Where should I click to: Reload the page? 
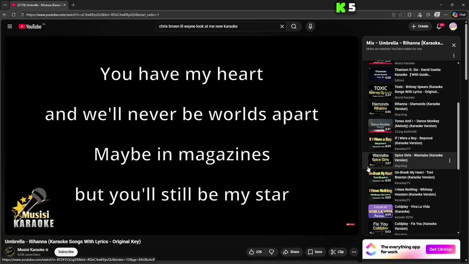[x=14, y=15]
